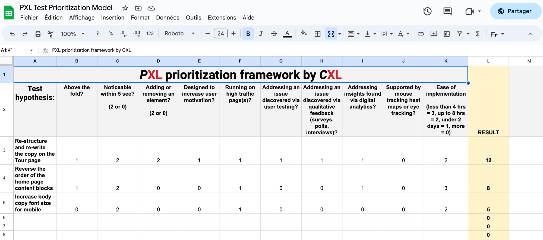The image size is (543, 240).
Task: Open text wrapping dropdown
Action: click(387, 34)
